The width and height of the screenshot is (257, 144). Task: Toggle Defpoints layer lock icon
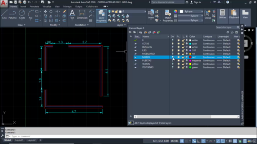pos(183,47)
